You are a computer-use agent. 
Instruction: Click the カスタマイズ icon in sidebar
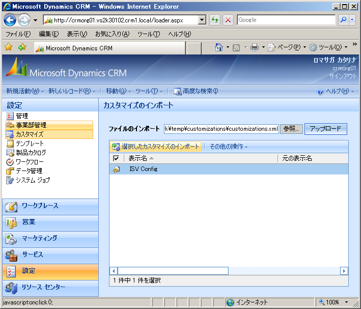pyautogui.click(x=10, y=134)
